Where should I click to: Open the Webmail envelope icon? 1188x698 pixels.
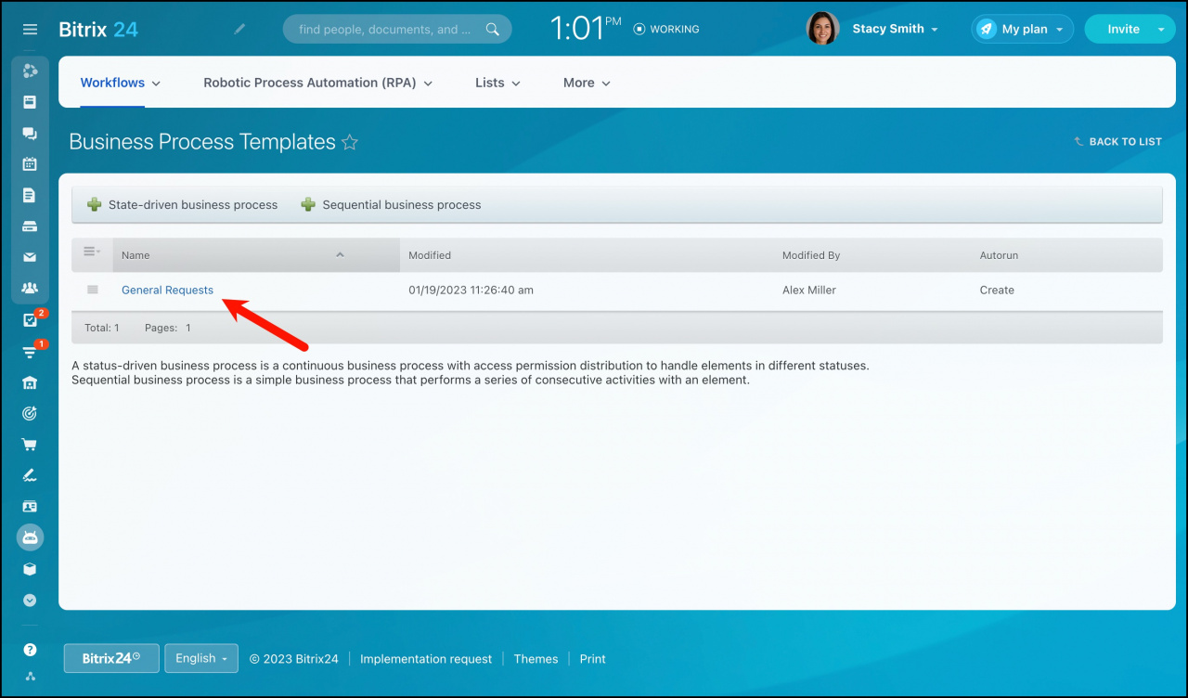(x=30, y=257)
